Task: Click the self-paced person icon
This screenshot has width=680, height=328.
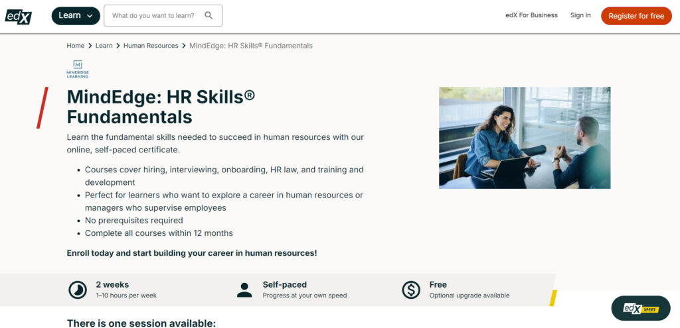Action: click(x=244, y=290)
